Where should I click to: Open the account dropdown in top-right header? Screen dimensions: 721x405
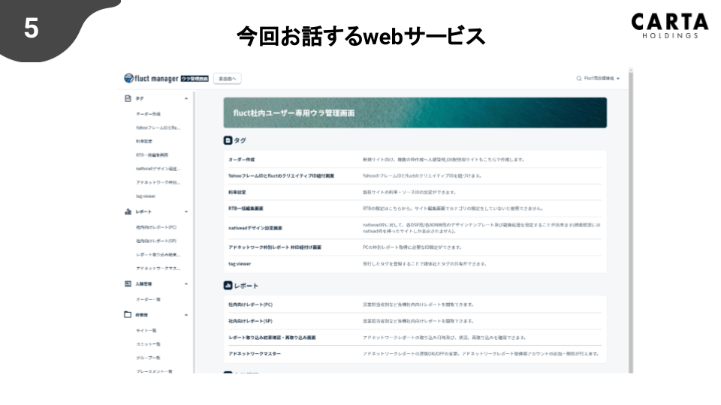click(x=602, y=79)
